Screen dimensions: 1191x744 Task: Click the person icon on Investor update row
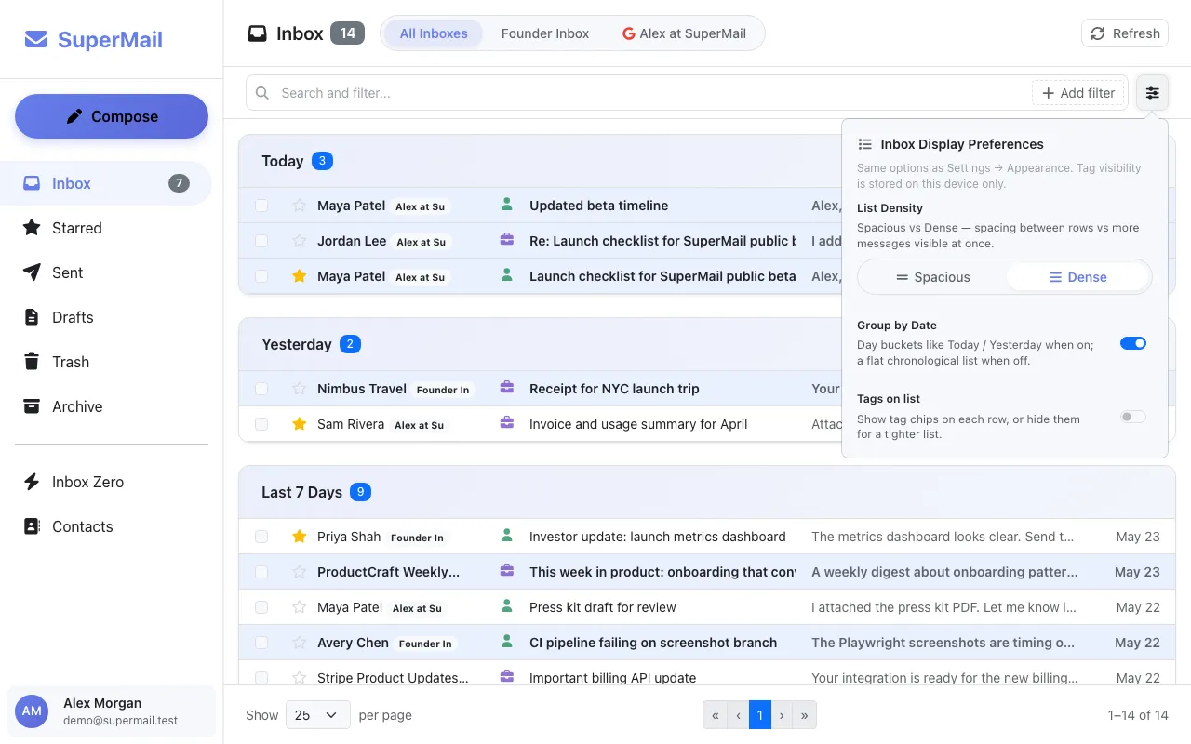coord(507,536)
